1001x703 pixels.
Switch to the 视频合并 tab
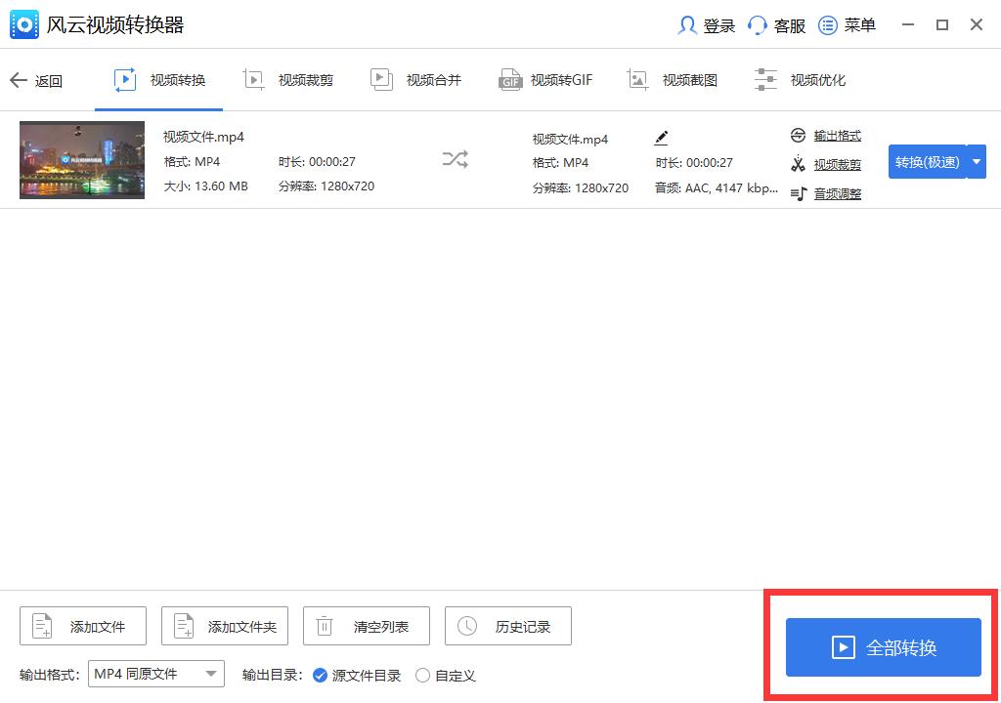(416, 79)
